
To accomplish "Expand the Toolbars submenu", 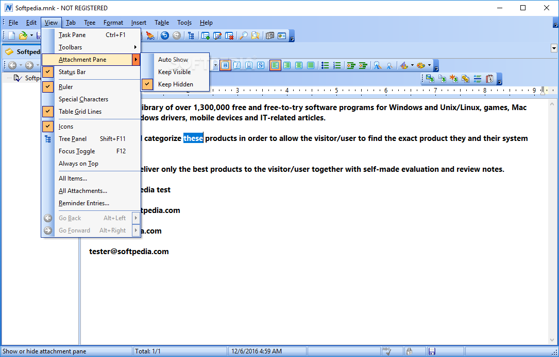I will tap(91, 47).
